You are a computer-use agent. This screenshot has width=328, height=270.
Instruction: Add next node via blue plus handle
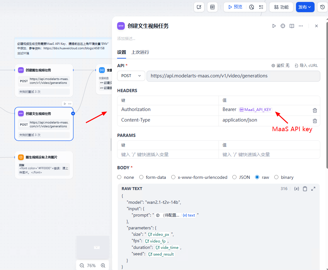click(x=73, y=114)
